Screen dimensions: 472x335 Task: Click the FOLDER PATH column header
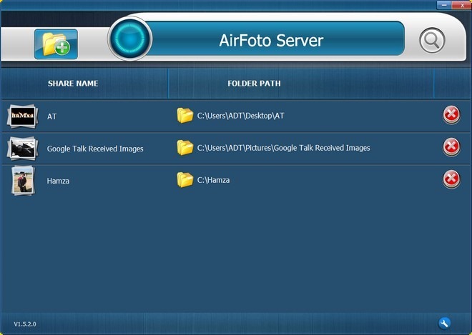point(254,84)
